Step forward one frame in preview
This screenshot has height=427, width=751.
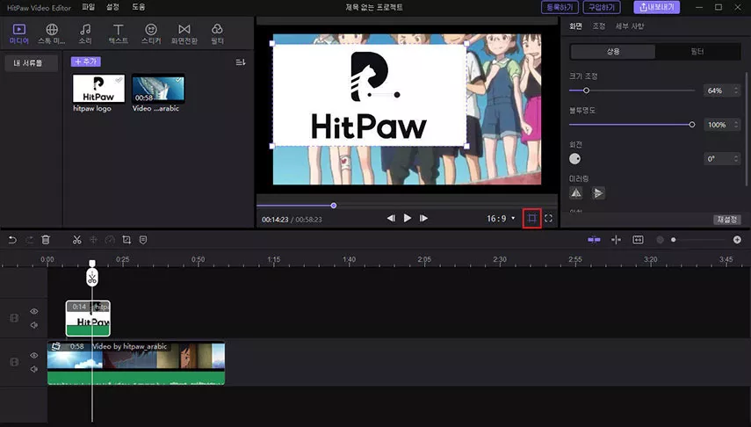point(423,218)
